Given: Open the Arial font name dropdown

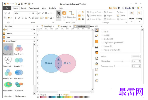Looking at the screenshot, I should 30,13.
